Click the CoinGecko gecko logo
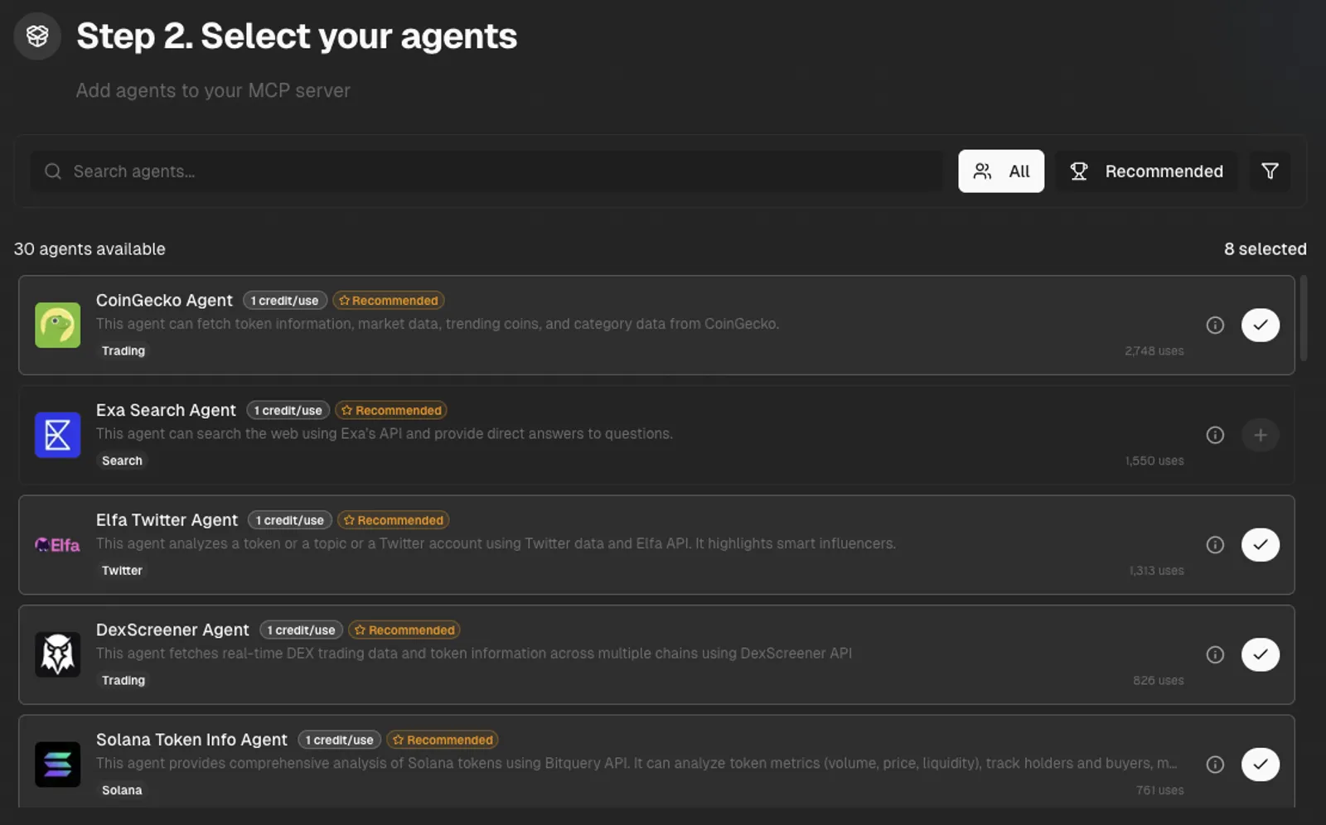The width and height of the screenshot is (1326, 825). tap(57, 325)
